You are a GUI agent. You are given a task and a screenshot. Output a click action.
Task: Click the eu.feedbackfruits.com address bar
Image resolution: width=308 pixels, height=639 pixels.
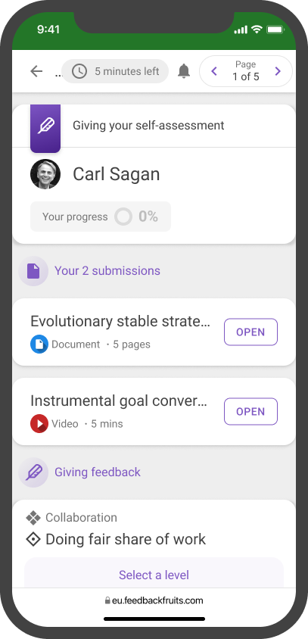coord(154,600)
